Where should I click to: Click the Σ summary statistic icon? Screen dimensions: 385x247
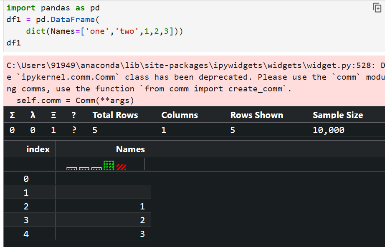12,115
